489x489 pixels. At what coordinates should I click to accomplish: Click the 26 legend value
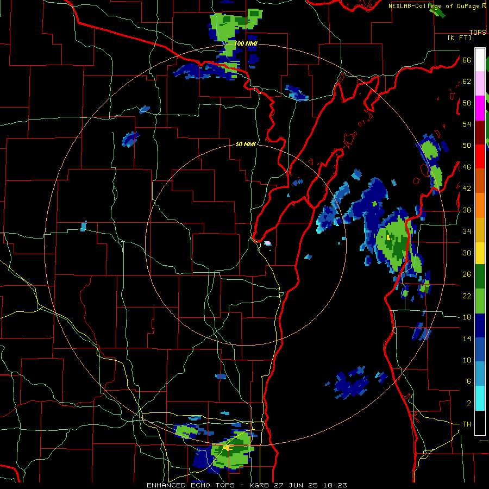tap(467, 274)
